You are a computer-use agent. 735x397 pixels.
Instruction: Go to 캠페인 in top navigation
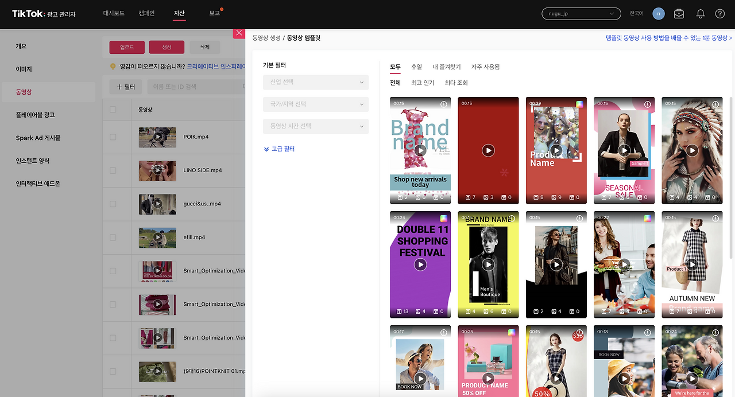click(146, 13)
